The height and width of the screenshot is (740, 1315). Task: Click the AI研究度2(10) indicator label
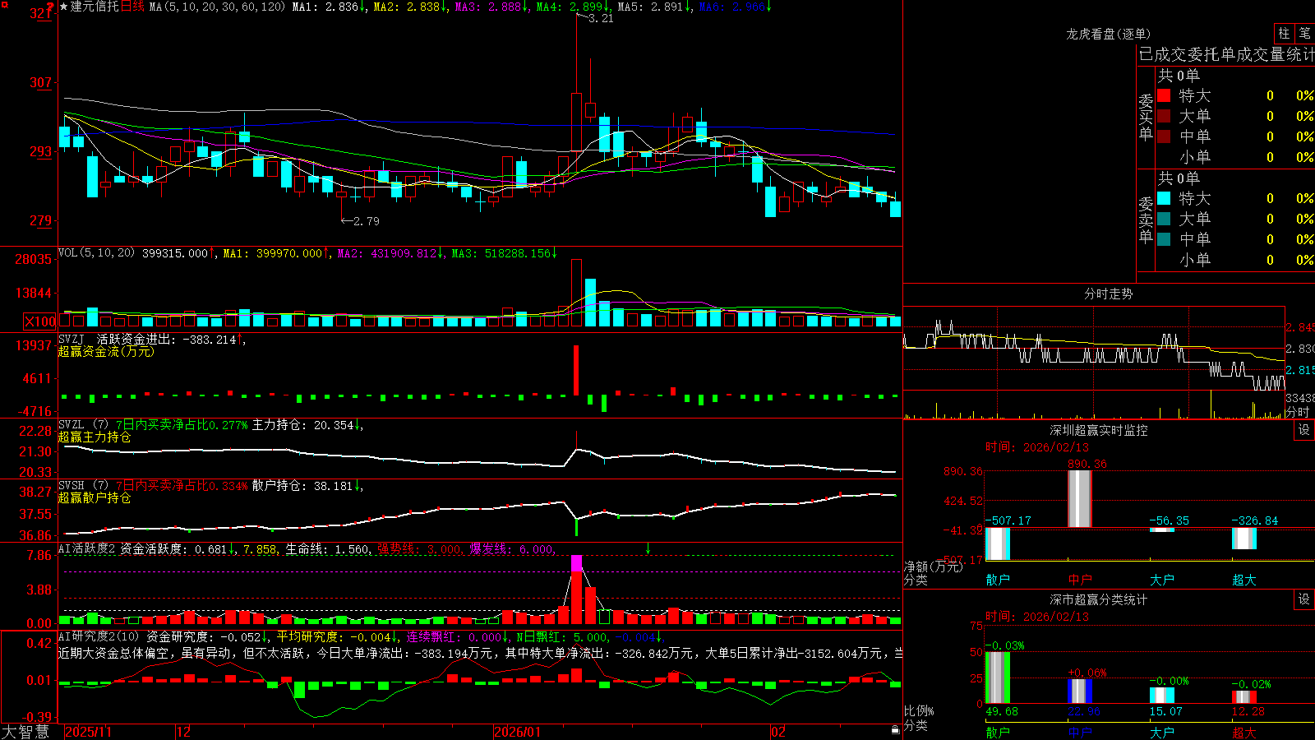99,636
